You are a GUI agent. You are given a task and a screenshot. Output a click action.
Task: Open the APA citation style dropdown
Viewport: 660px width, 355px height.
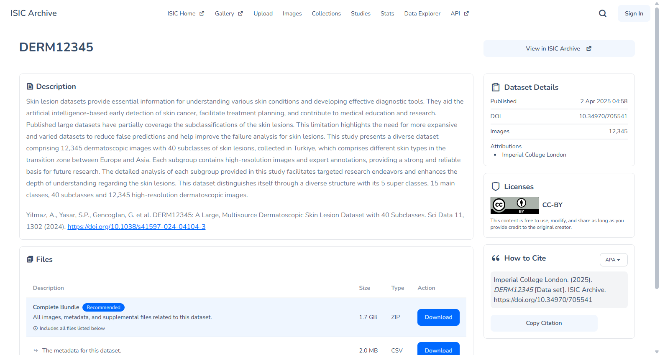tap(614, 260)
